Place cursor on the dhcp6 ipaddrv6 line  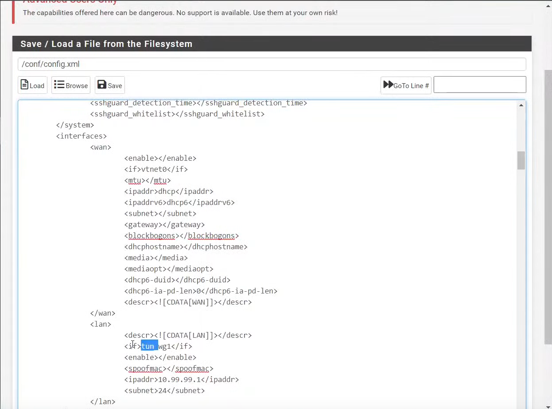coord(179,202)
